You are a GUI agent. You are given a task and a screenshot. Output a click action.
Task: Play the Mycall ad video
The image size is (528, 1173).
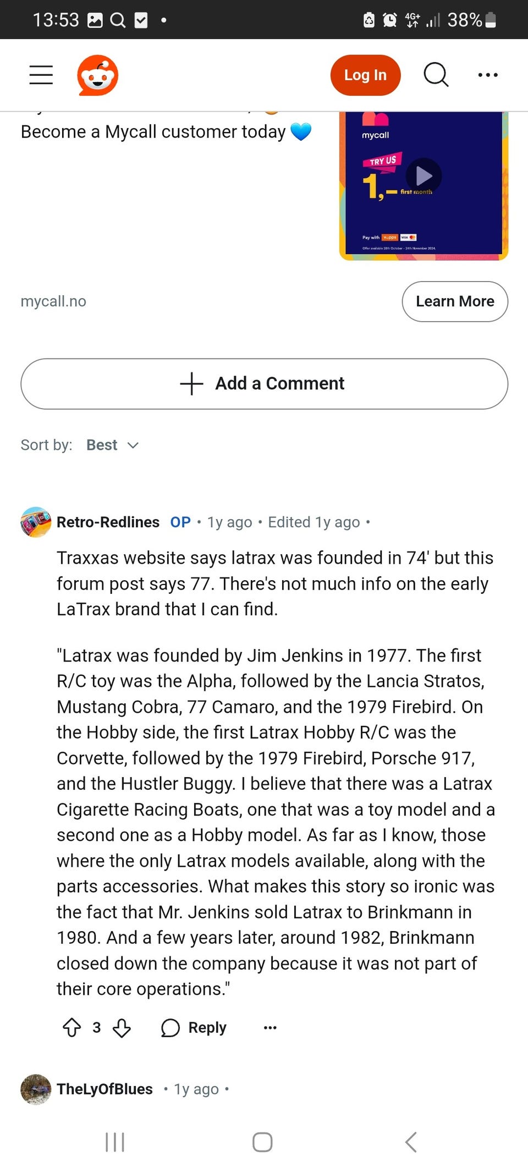point(424,176)
